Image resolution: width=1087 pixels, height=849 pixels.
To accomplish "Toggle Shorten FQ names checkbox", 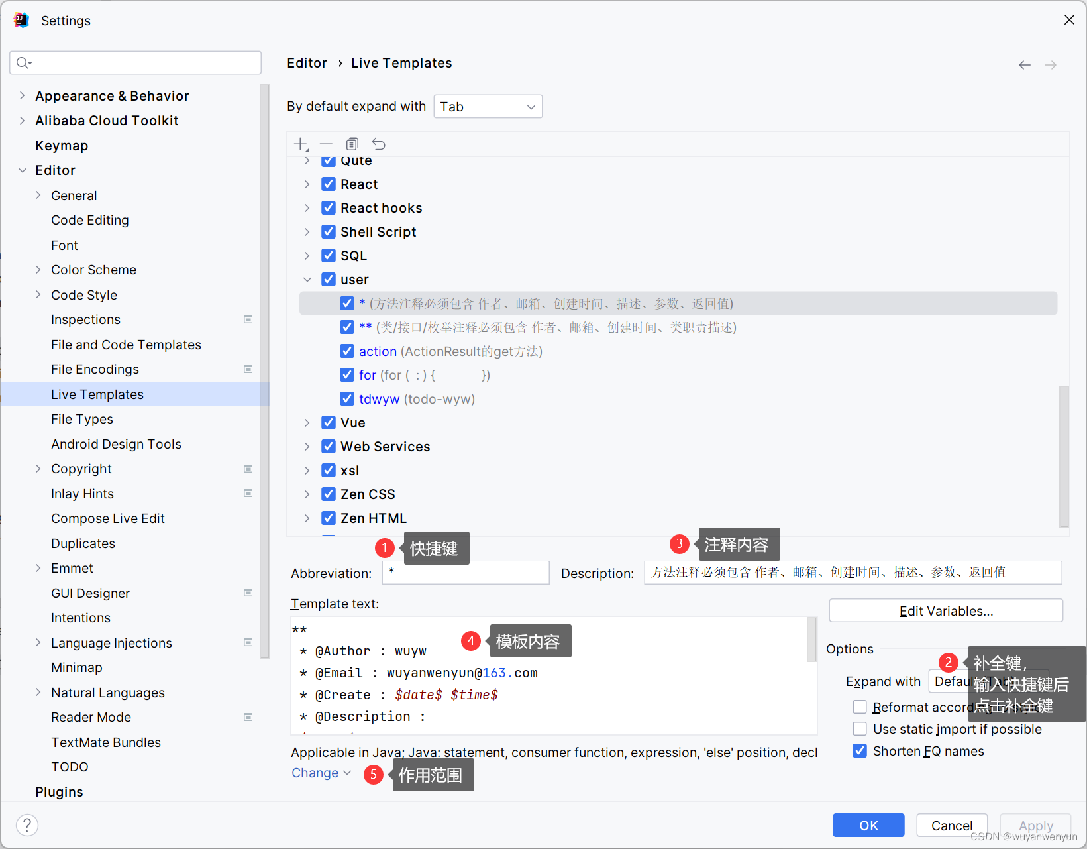I will [860, 751].
